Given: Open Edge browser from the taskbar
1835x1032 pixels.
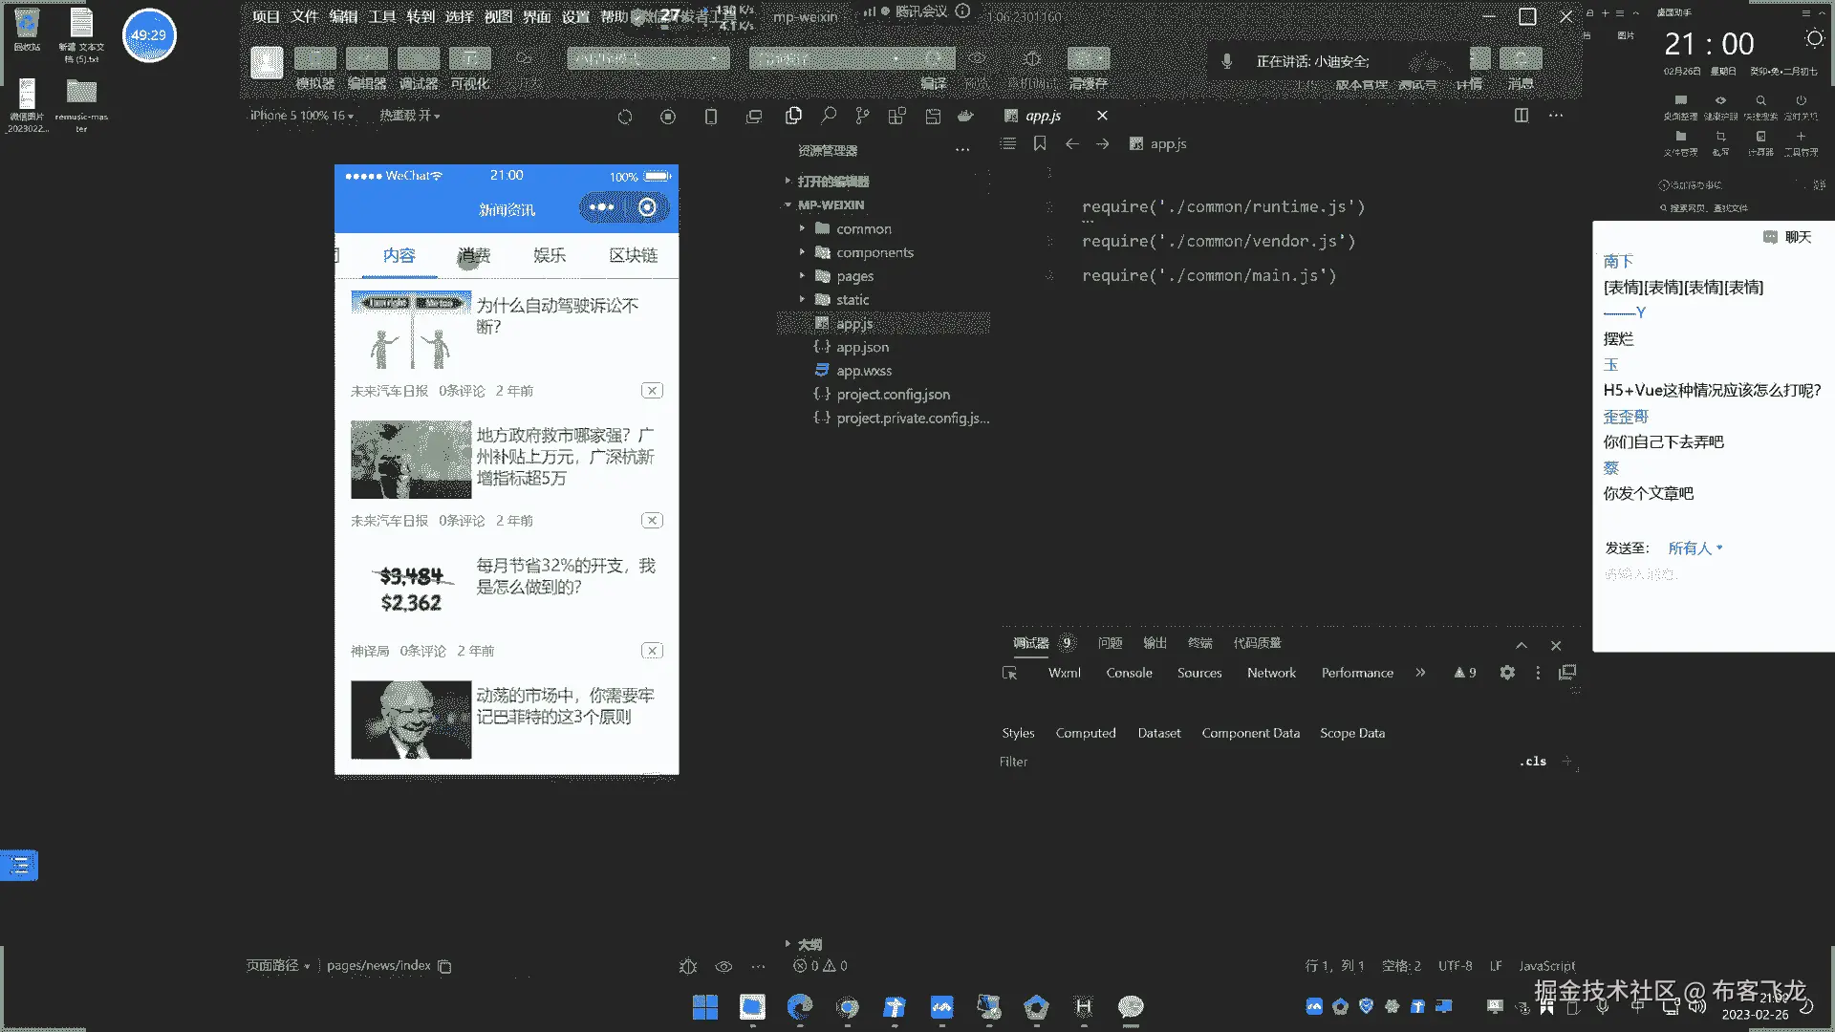Looking at the screenshot, I should 799,1006.
